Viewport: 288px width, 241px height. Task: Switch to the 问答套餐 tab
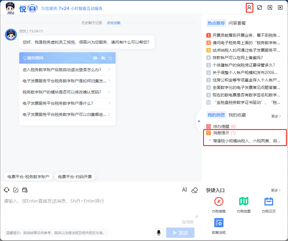point(237,23)
